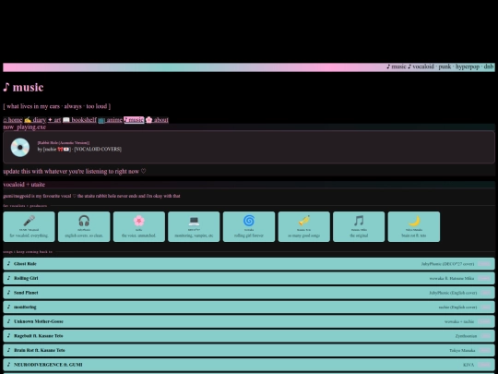Click the vocaloid + utaite section header

pyautogui.click(x=24, y=185)
